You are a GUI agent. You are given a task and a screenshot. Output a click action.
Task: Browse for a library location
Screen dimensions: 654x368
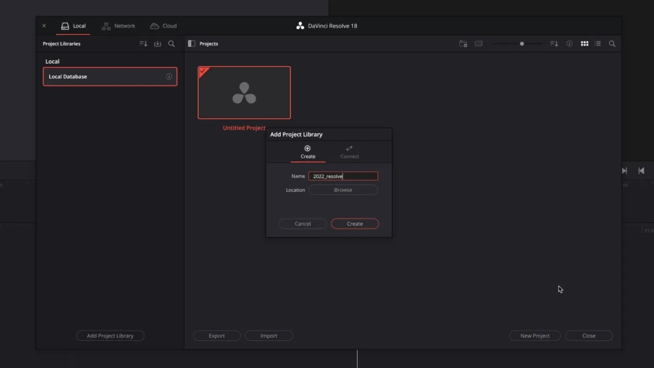pyautogui.click(x=343, y=190)
